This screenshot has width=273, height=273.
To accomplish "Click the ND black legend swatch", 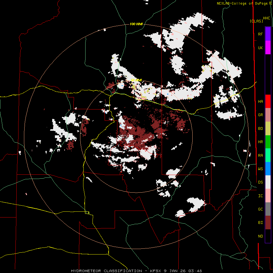I will click(x=268, y=236).
